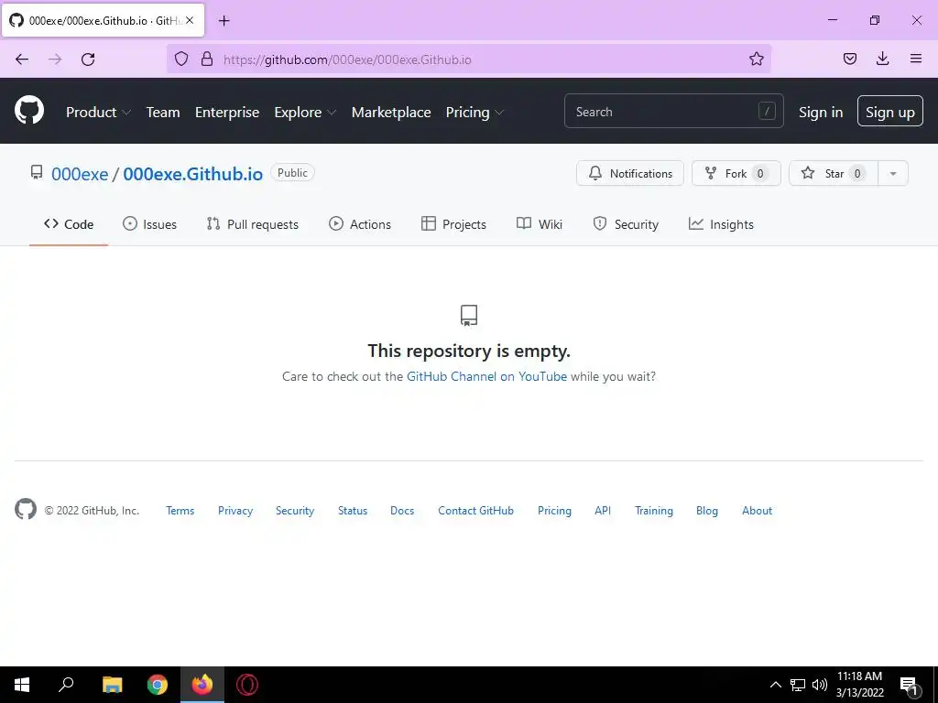Screen dimensions: 938x703
Task: Switch to the Pull requests tab
Action: click(x=253, y=224)
